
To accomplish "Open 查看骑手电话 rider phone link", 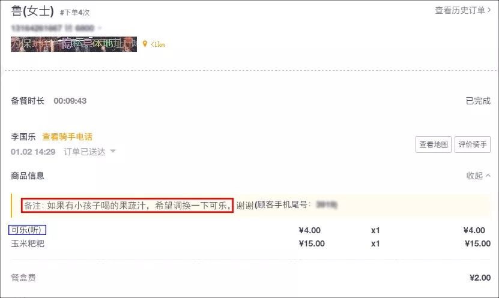I will [67, 137].
